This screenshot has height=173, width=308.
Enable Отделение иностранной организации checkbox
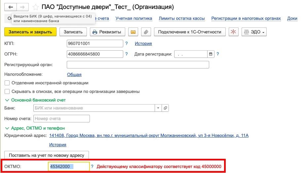pyautogui.click(x=7, y=83)
